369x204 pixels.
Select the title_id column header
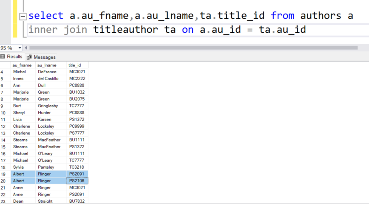click(x=77, y=65)
